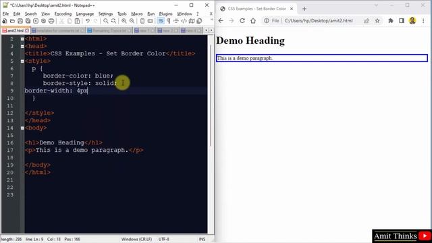Click the Zoom Out icon
The height and width of the screenshot is (243, 432).
click(x=132, y=21)
